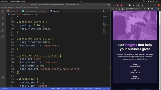
Task: Open the Explorer view in activity bar
Action: (x=3, y=12)
